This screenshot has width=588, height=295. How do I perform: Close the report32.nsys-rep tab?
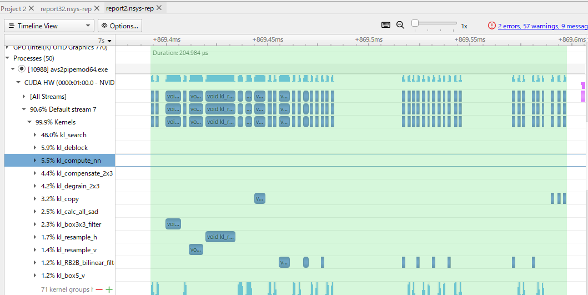tap(97, 8)
